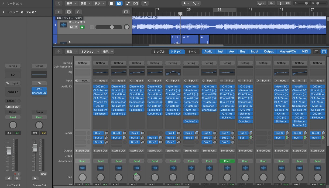Image resolution: width=329 pixels, height=188 pixels.
Task: Toggle the global solo S button in track header
Action: 78,12
